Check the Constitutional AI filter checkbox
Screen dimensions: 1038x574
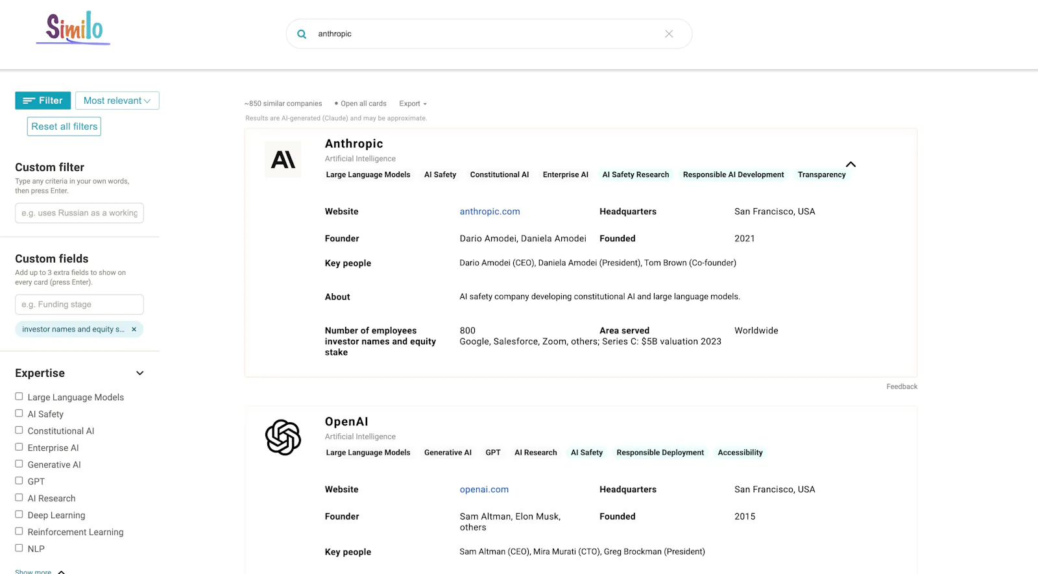point(19,430)
